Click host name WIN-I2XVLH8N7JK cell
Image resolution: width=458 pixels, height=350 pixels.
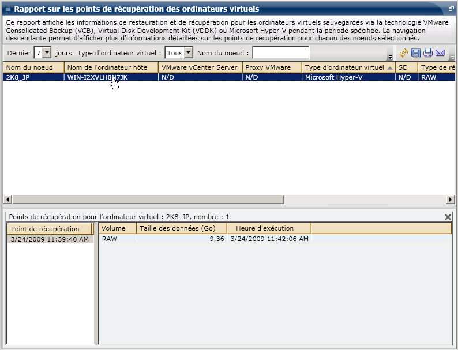pos(111,77)
